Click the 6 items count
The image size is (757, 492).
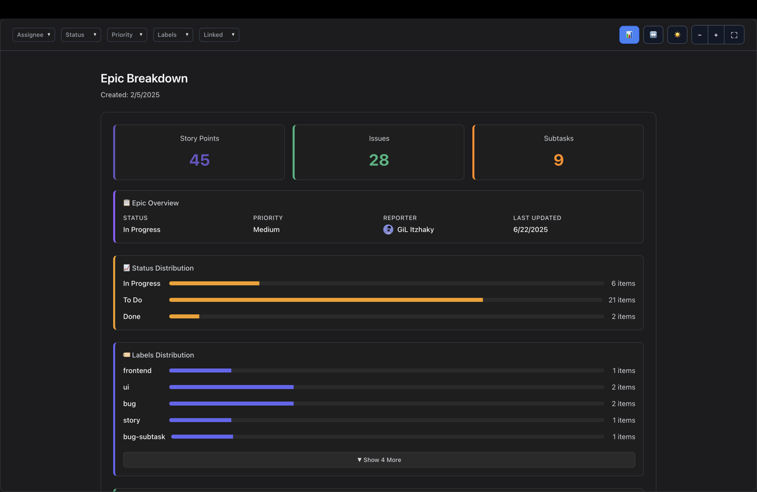[x=623, y=283]
